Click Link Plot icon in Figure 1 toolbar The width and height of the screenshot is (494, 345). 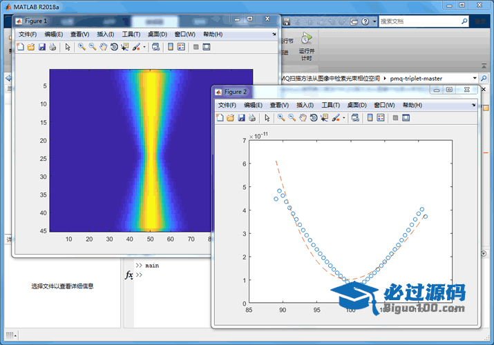pyautogui.click(x=155, y=47)
